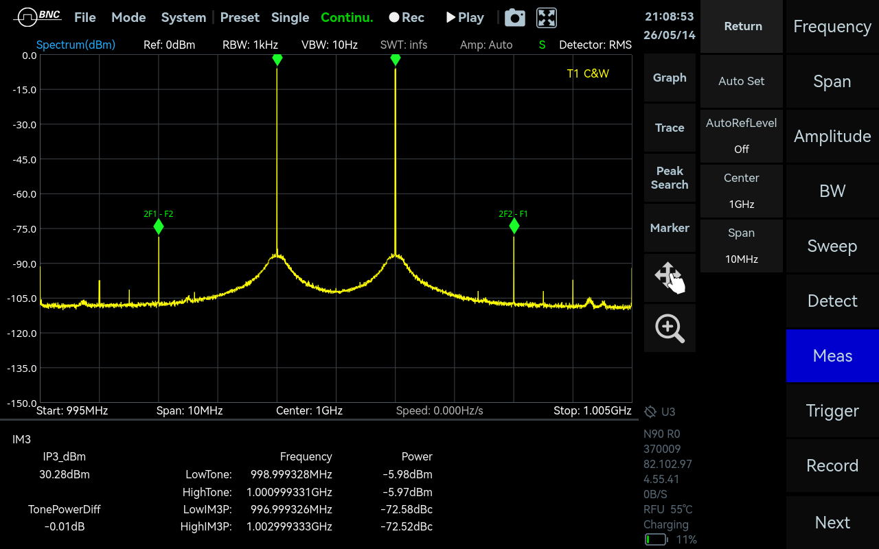Open the BW menu
Viewport: 879px width, 549px height.
coord(832,191)
